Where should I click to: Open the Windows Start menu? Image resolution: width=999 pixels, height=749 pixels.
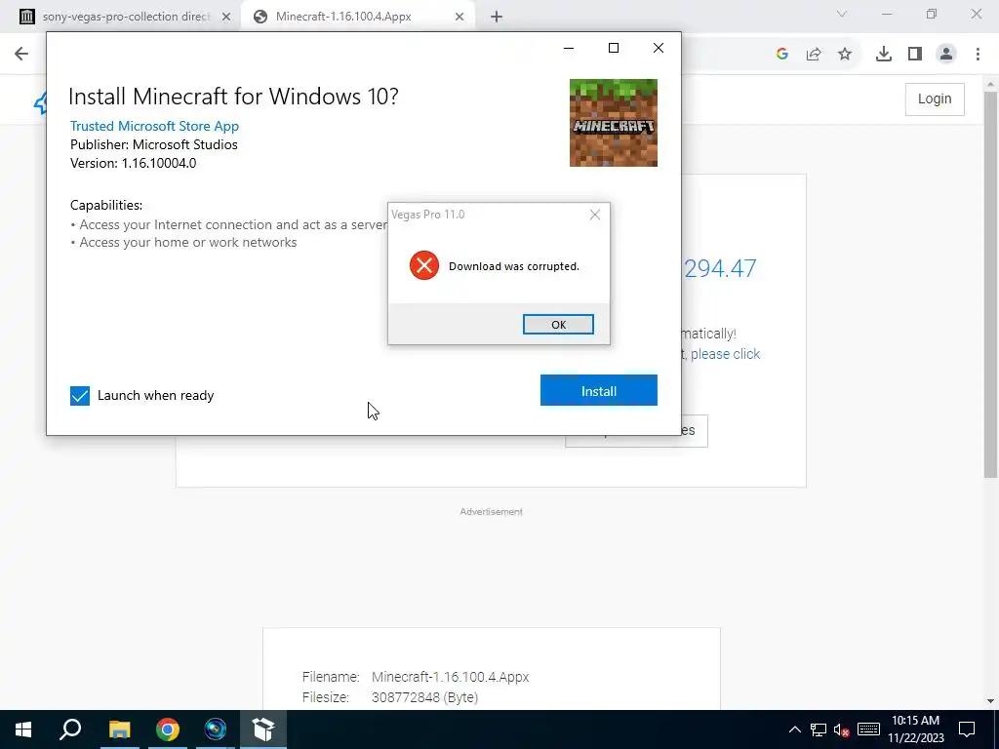(23, 729)
